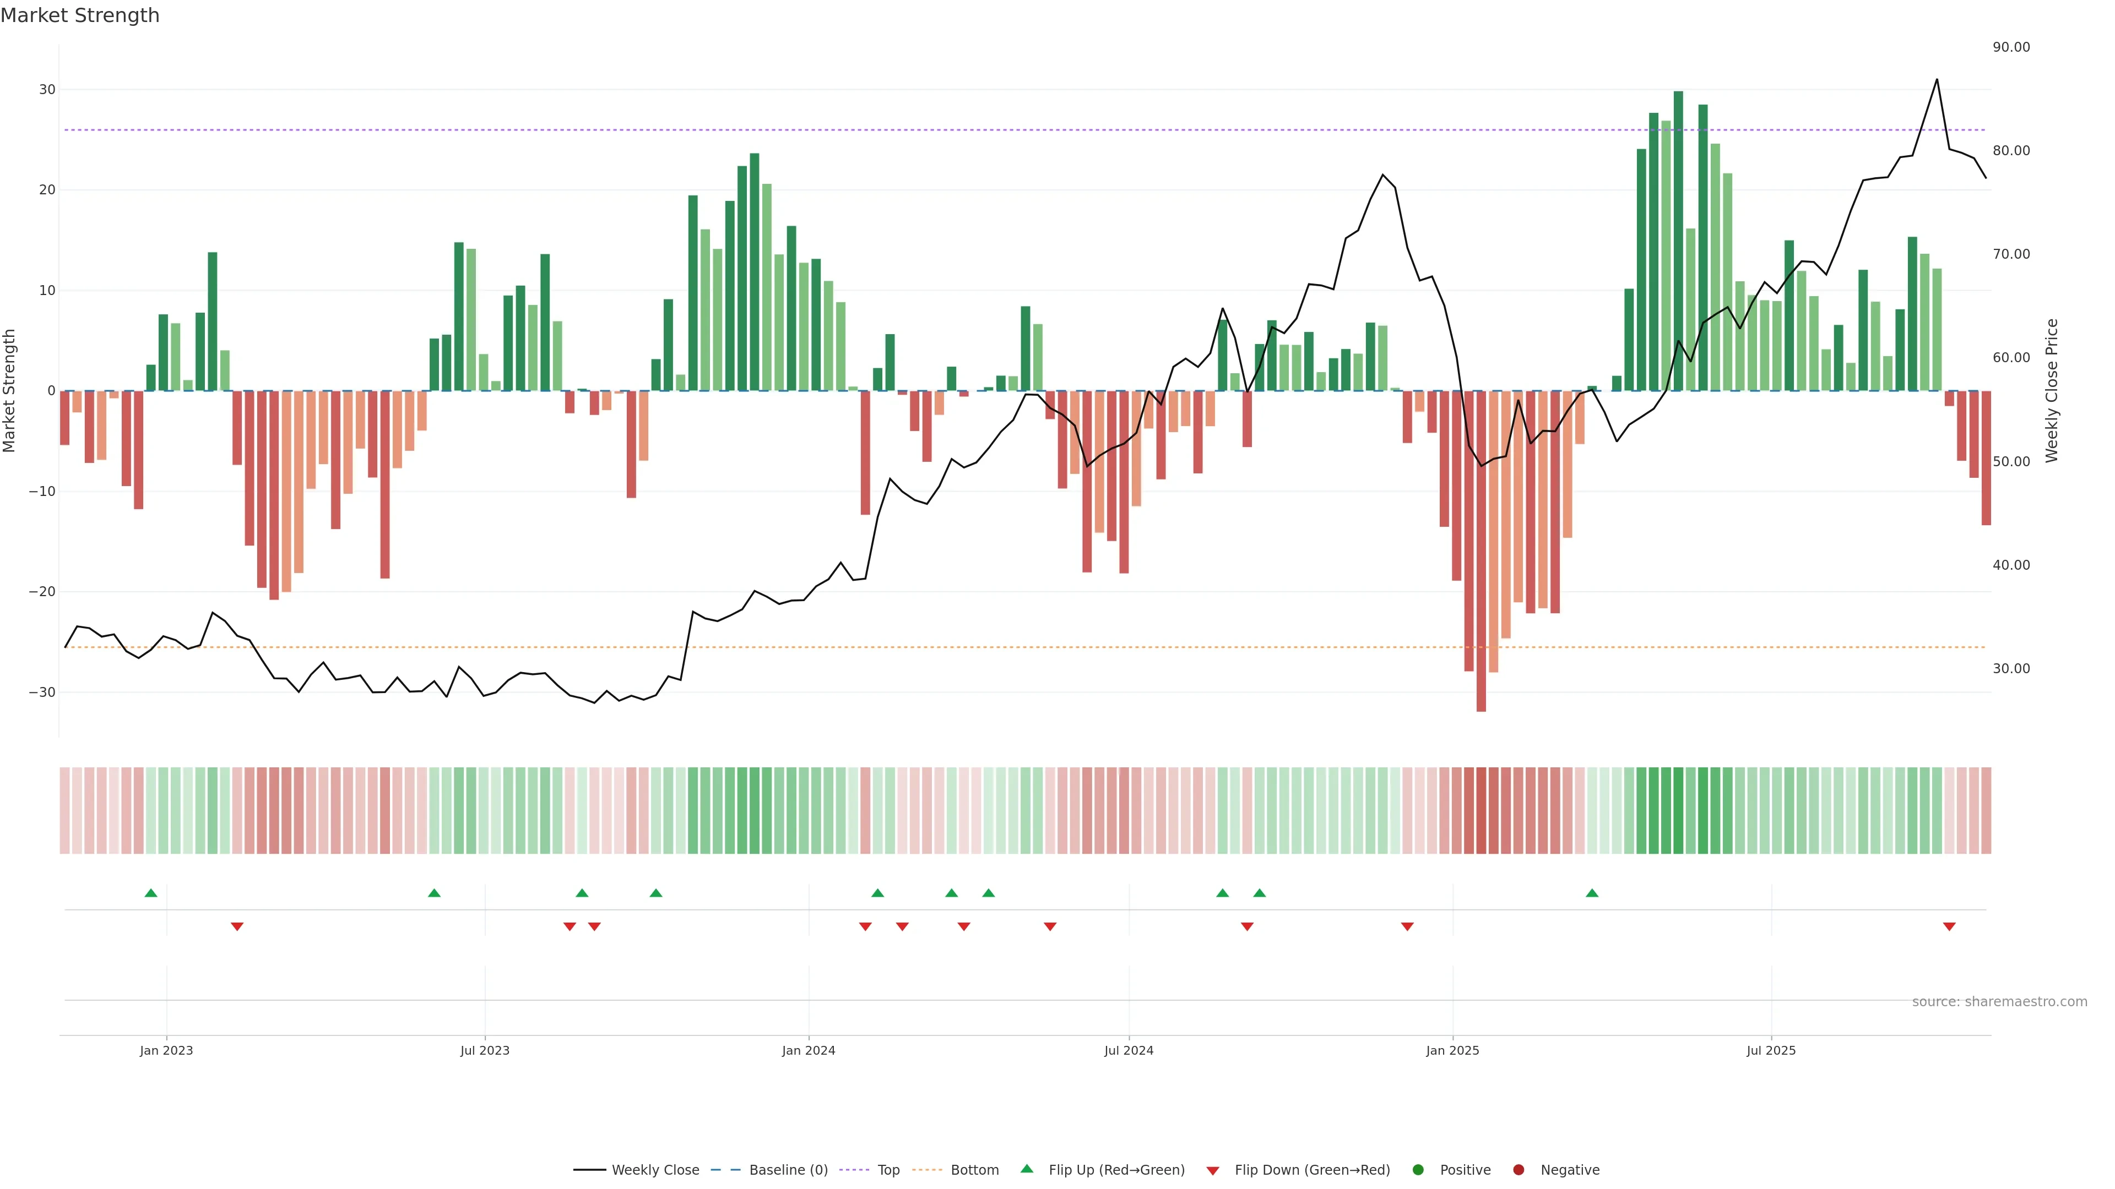Click the Weekly Close price peak point
The image size is (2115, 1189).
[1937, 80]
